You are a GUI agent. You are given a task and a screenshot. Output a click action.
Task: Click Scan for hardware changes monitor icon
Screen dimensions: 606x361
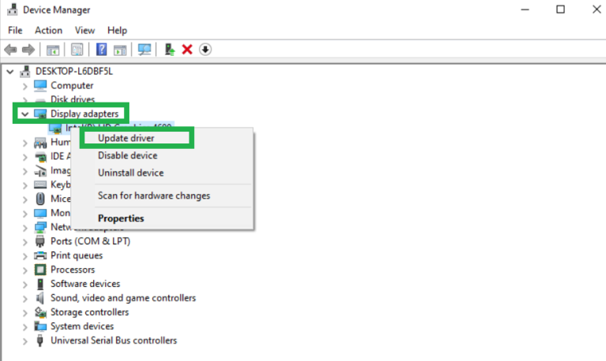144,50
